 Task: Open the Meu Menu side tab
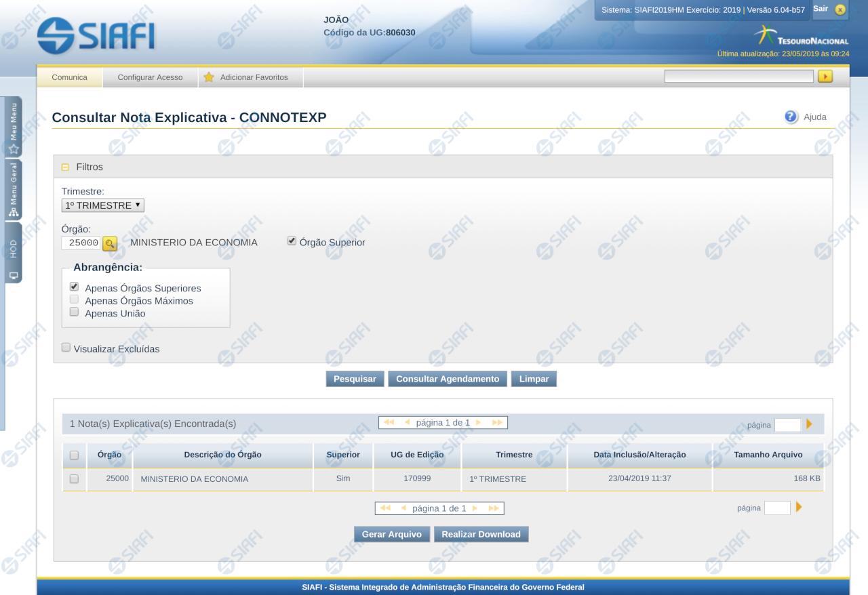[x=14, y=126]
